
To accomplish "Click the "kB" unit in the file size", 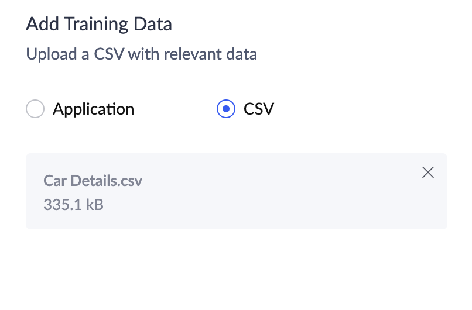I will click(x=94, y=205).
